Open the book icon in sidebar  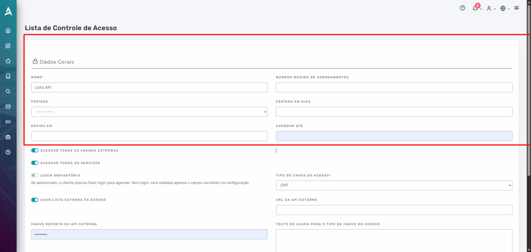(x=8, y=76)
